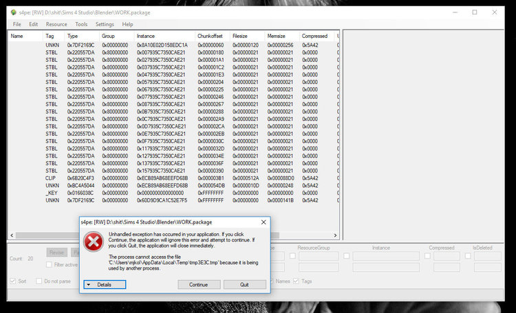Toggle the Filter active checkbox

pos(49,265)
